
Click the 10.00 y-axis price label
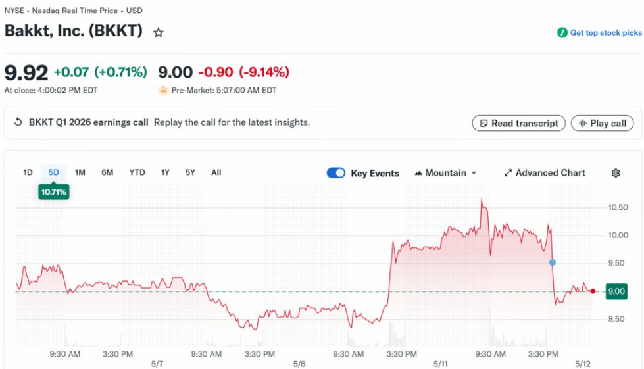coord(618,235)
